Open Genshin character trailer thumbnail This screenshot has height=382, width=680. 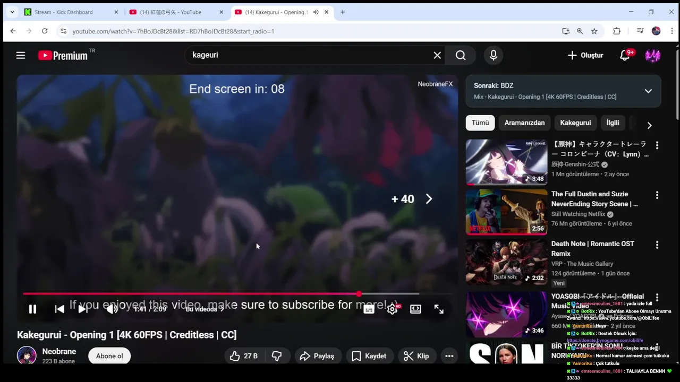(x=506, y=162)
